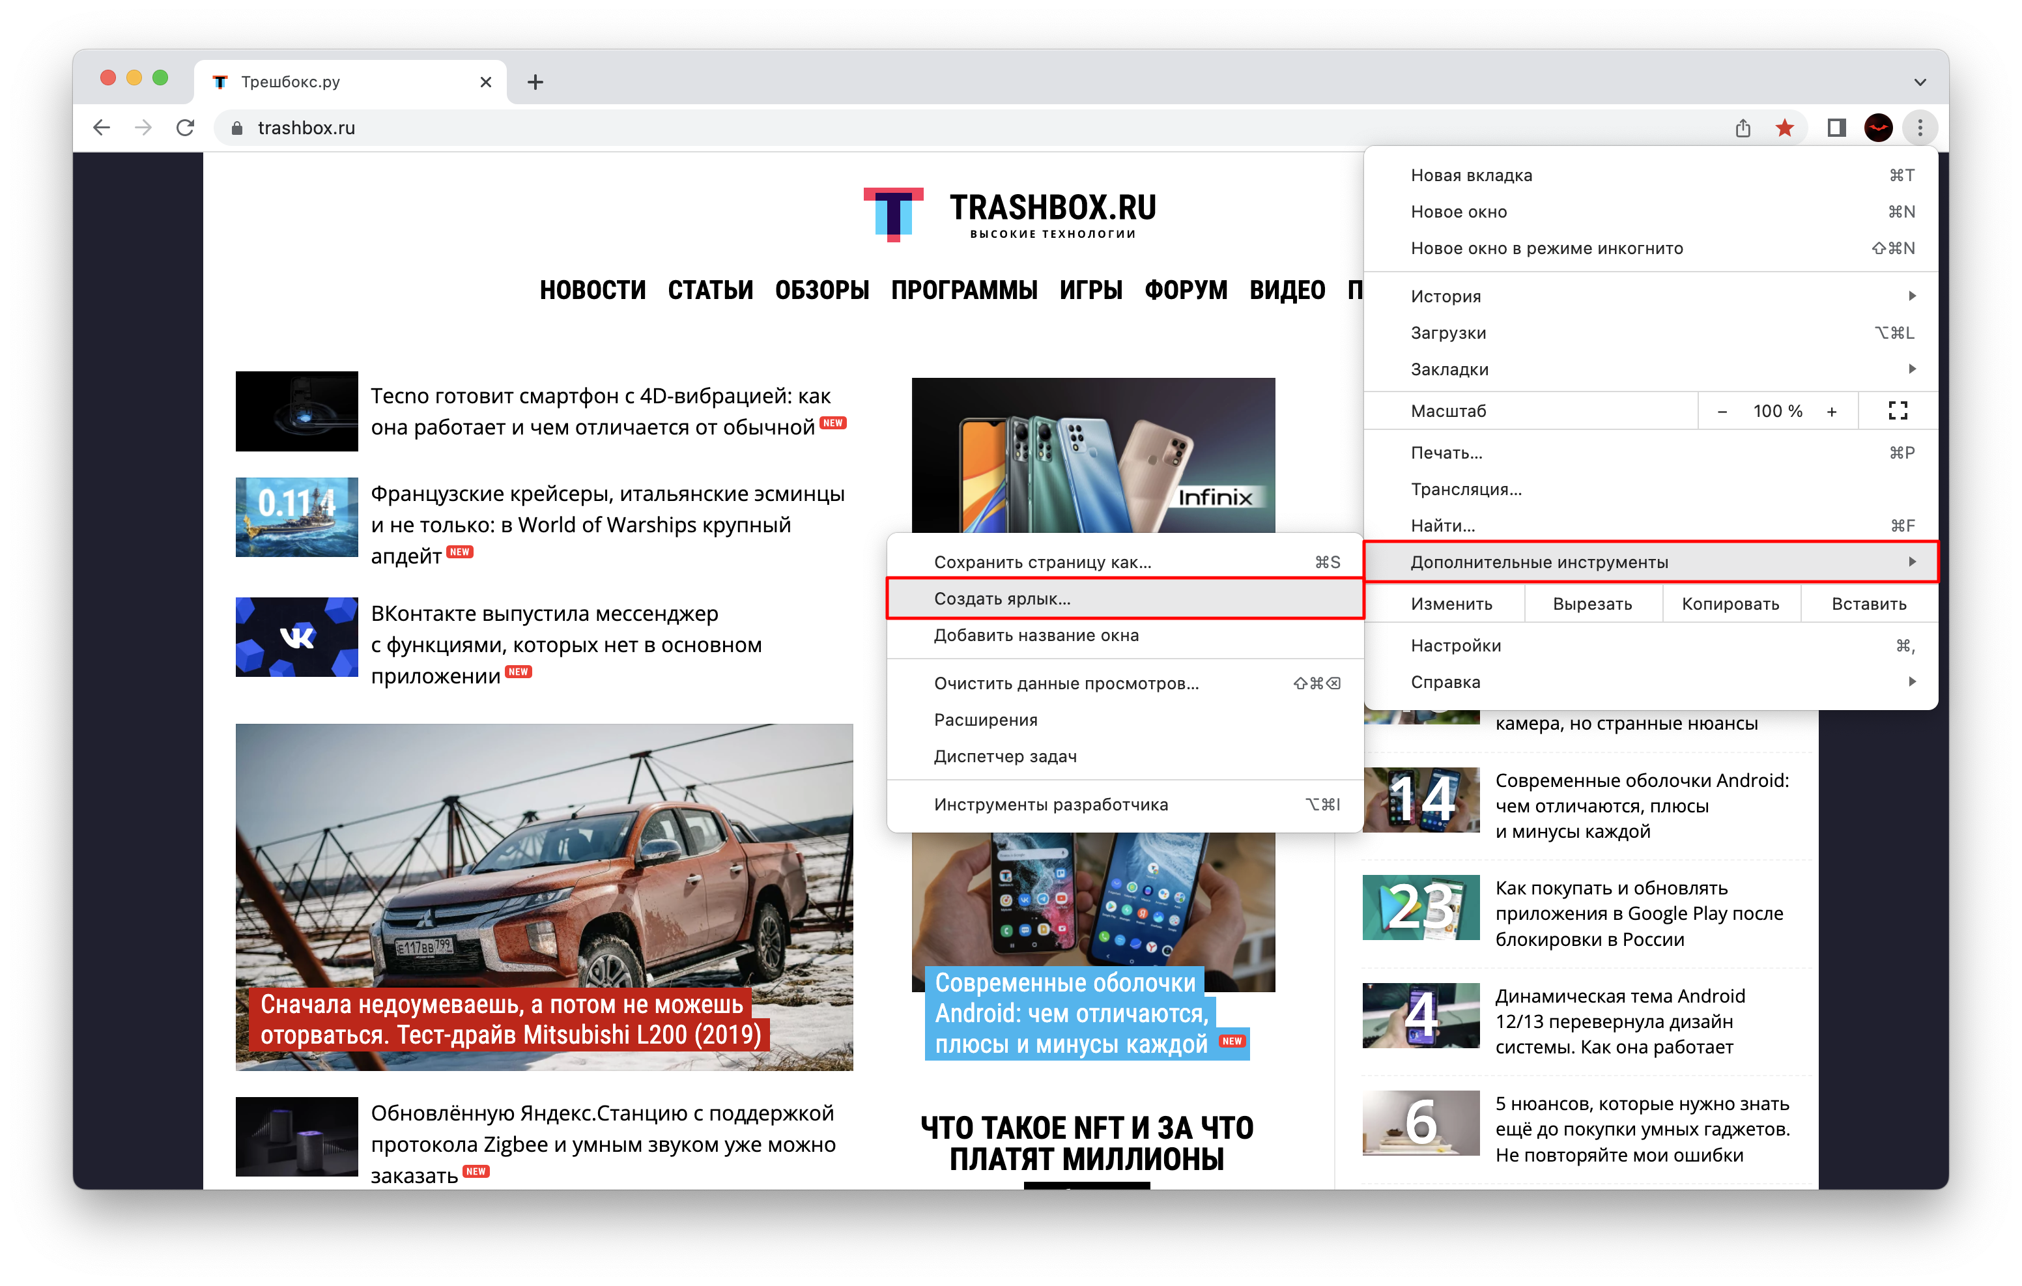Viewport: 2022px width, 1286px height.
Task: Click the Trashbox.ru logo
Action: pos(1011,214)
